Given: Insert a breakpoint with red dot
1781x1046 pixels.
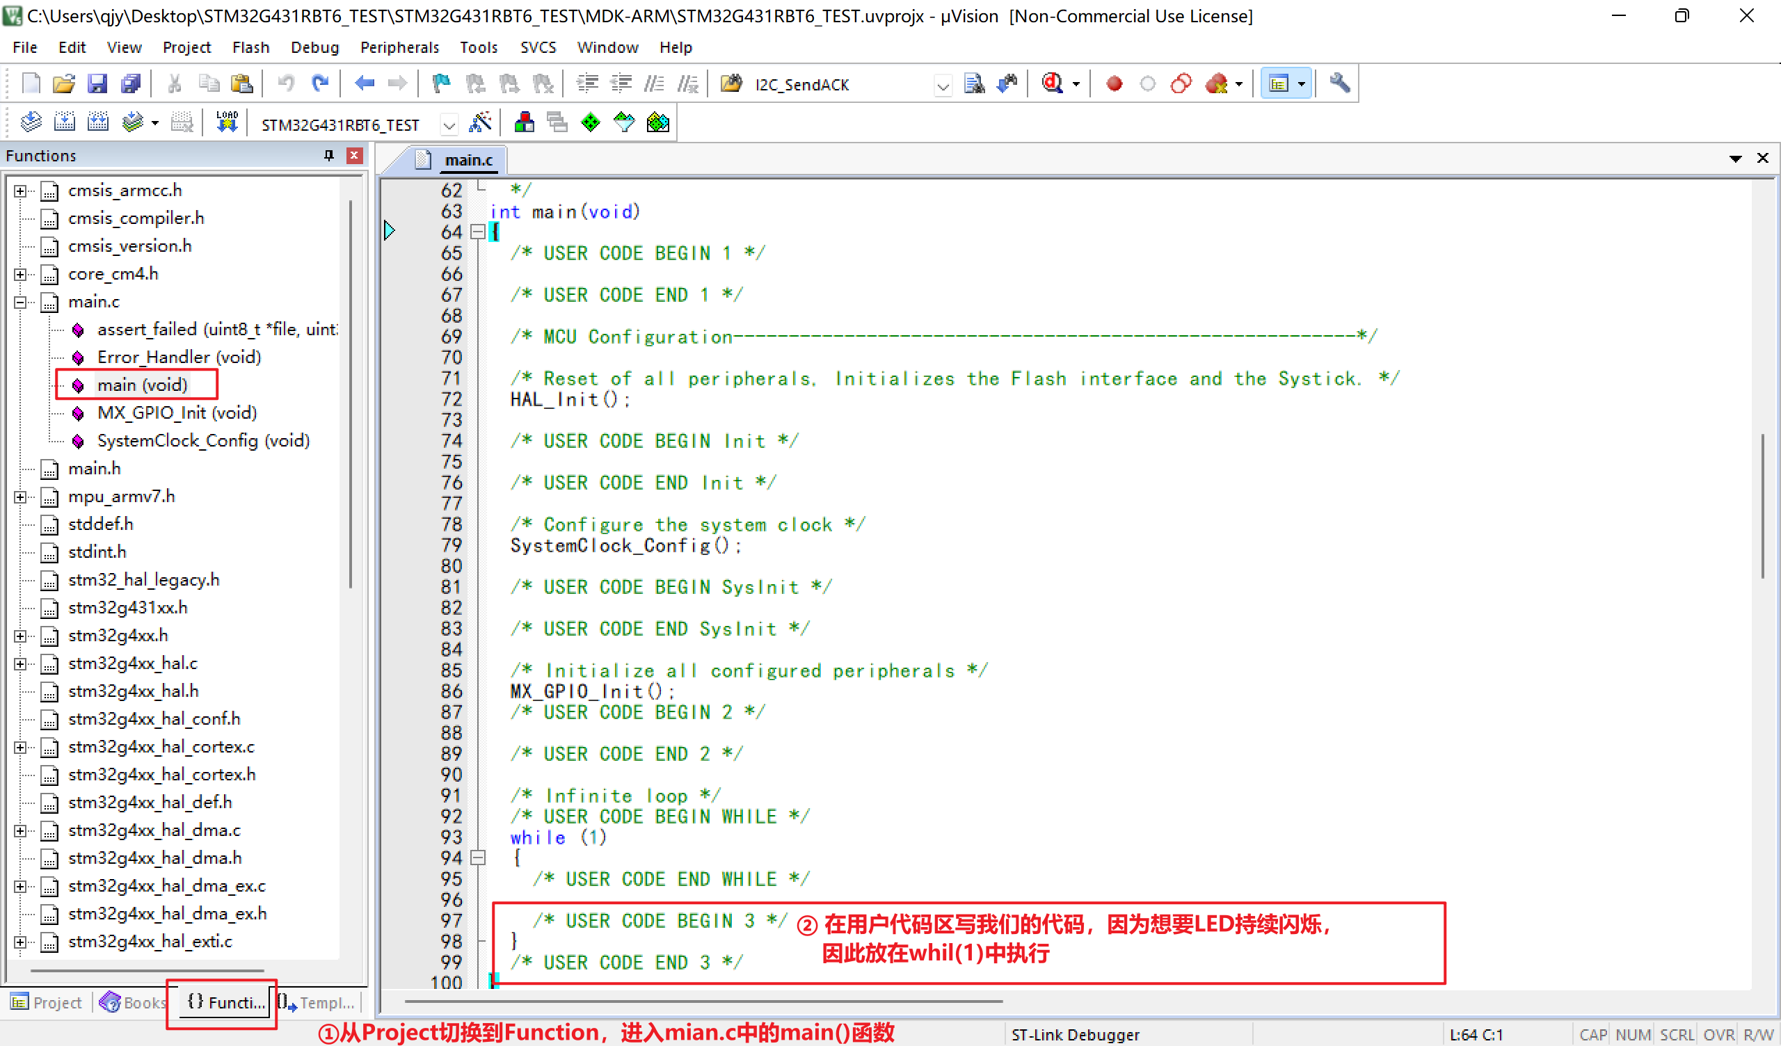Looking at the screenshot, I should 1115,83.
